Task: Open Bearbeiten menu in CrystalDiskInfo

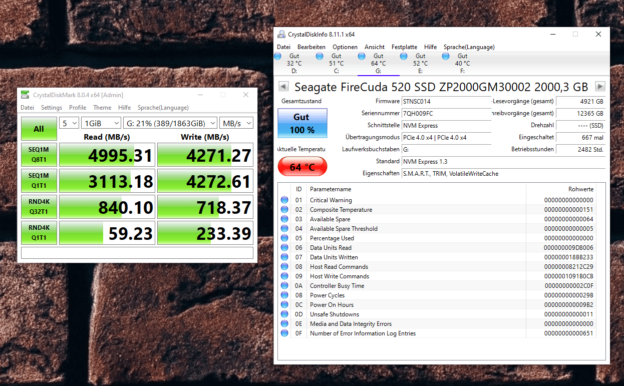Action: pos(311,47)
